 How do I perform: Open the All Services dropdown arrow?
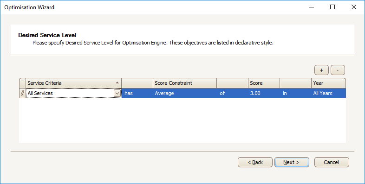[x=117, y=94]
